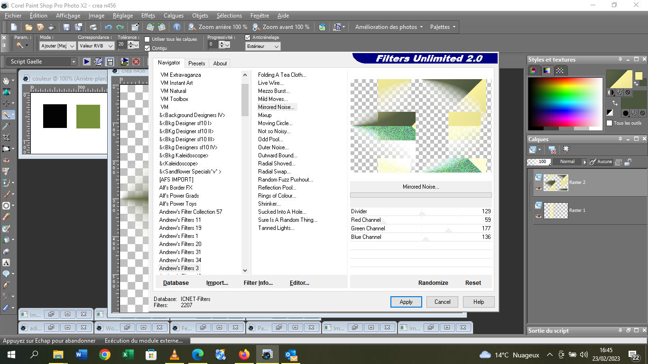The height and width of the screenshot is (364, 648).
Task: Undo the last action via the toolbar
Action: 108,27
